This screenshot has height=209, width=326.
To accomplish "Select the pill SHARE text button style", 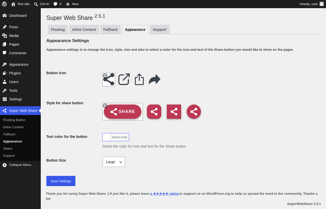I will pyautogui.click(x=123, y=112).
